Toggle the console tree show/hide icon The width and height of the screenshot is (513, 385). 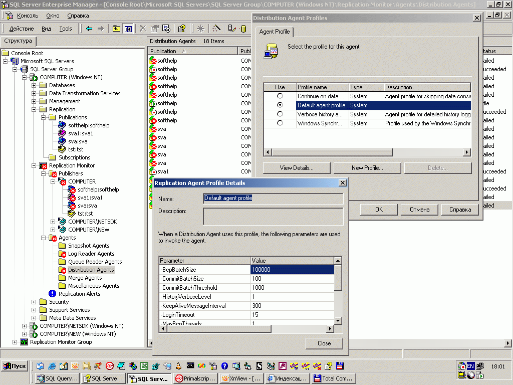coord(128,29)
